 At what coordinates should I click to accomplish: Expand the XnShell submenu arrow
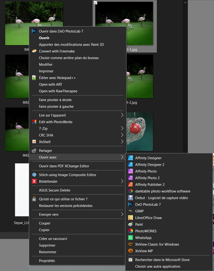122,142
